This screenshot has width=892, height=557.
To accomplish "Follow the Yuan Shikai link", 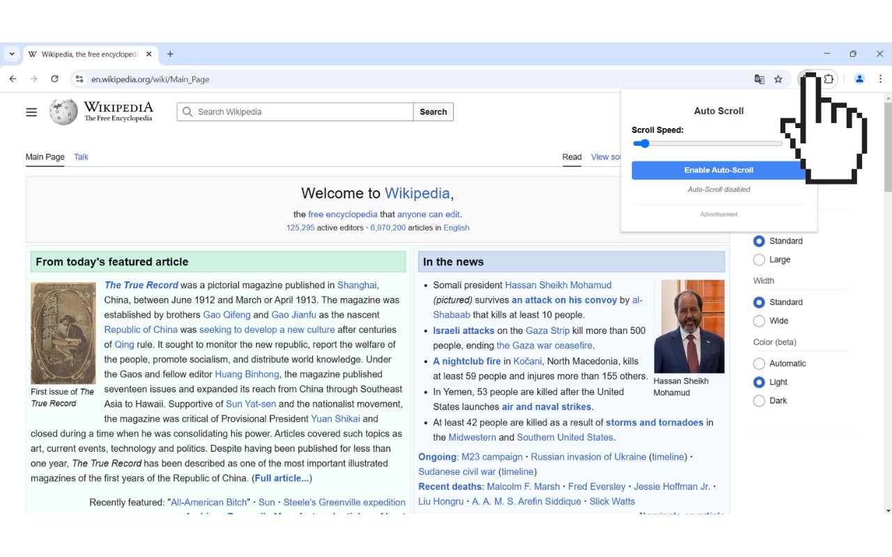I will click(335, 419).
